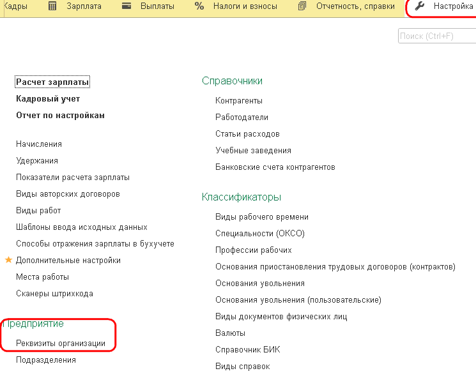The image size is (476, 371).
Task: Open Шаблоны ввода исходных данных
Action: tap(82, 227)
